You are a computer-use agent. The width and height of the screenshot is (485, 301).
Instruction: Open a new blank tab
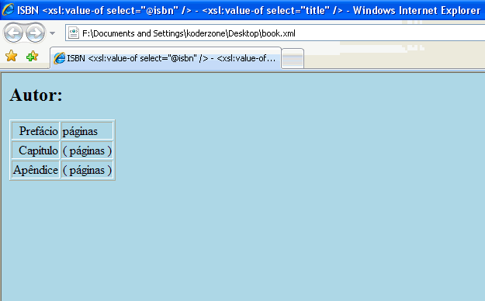tap(293, 59)
